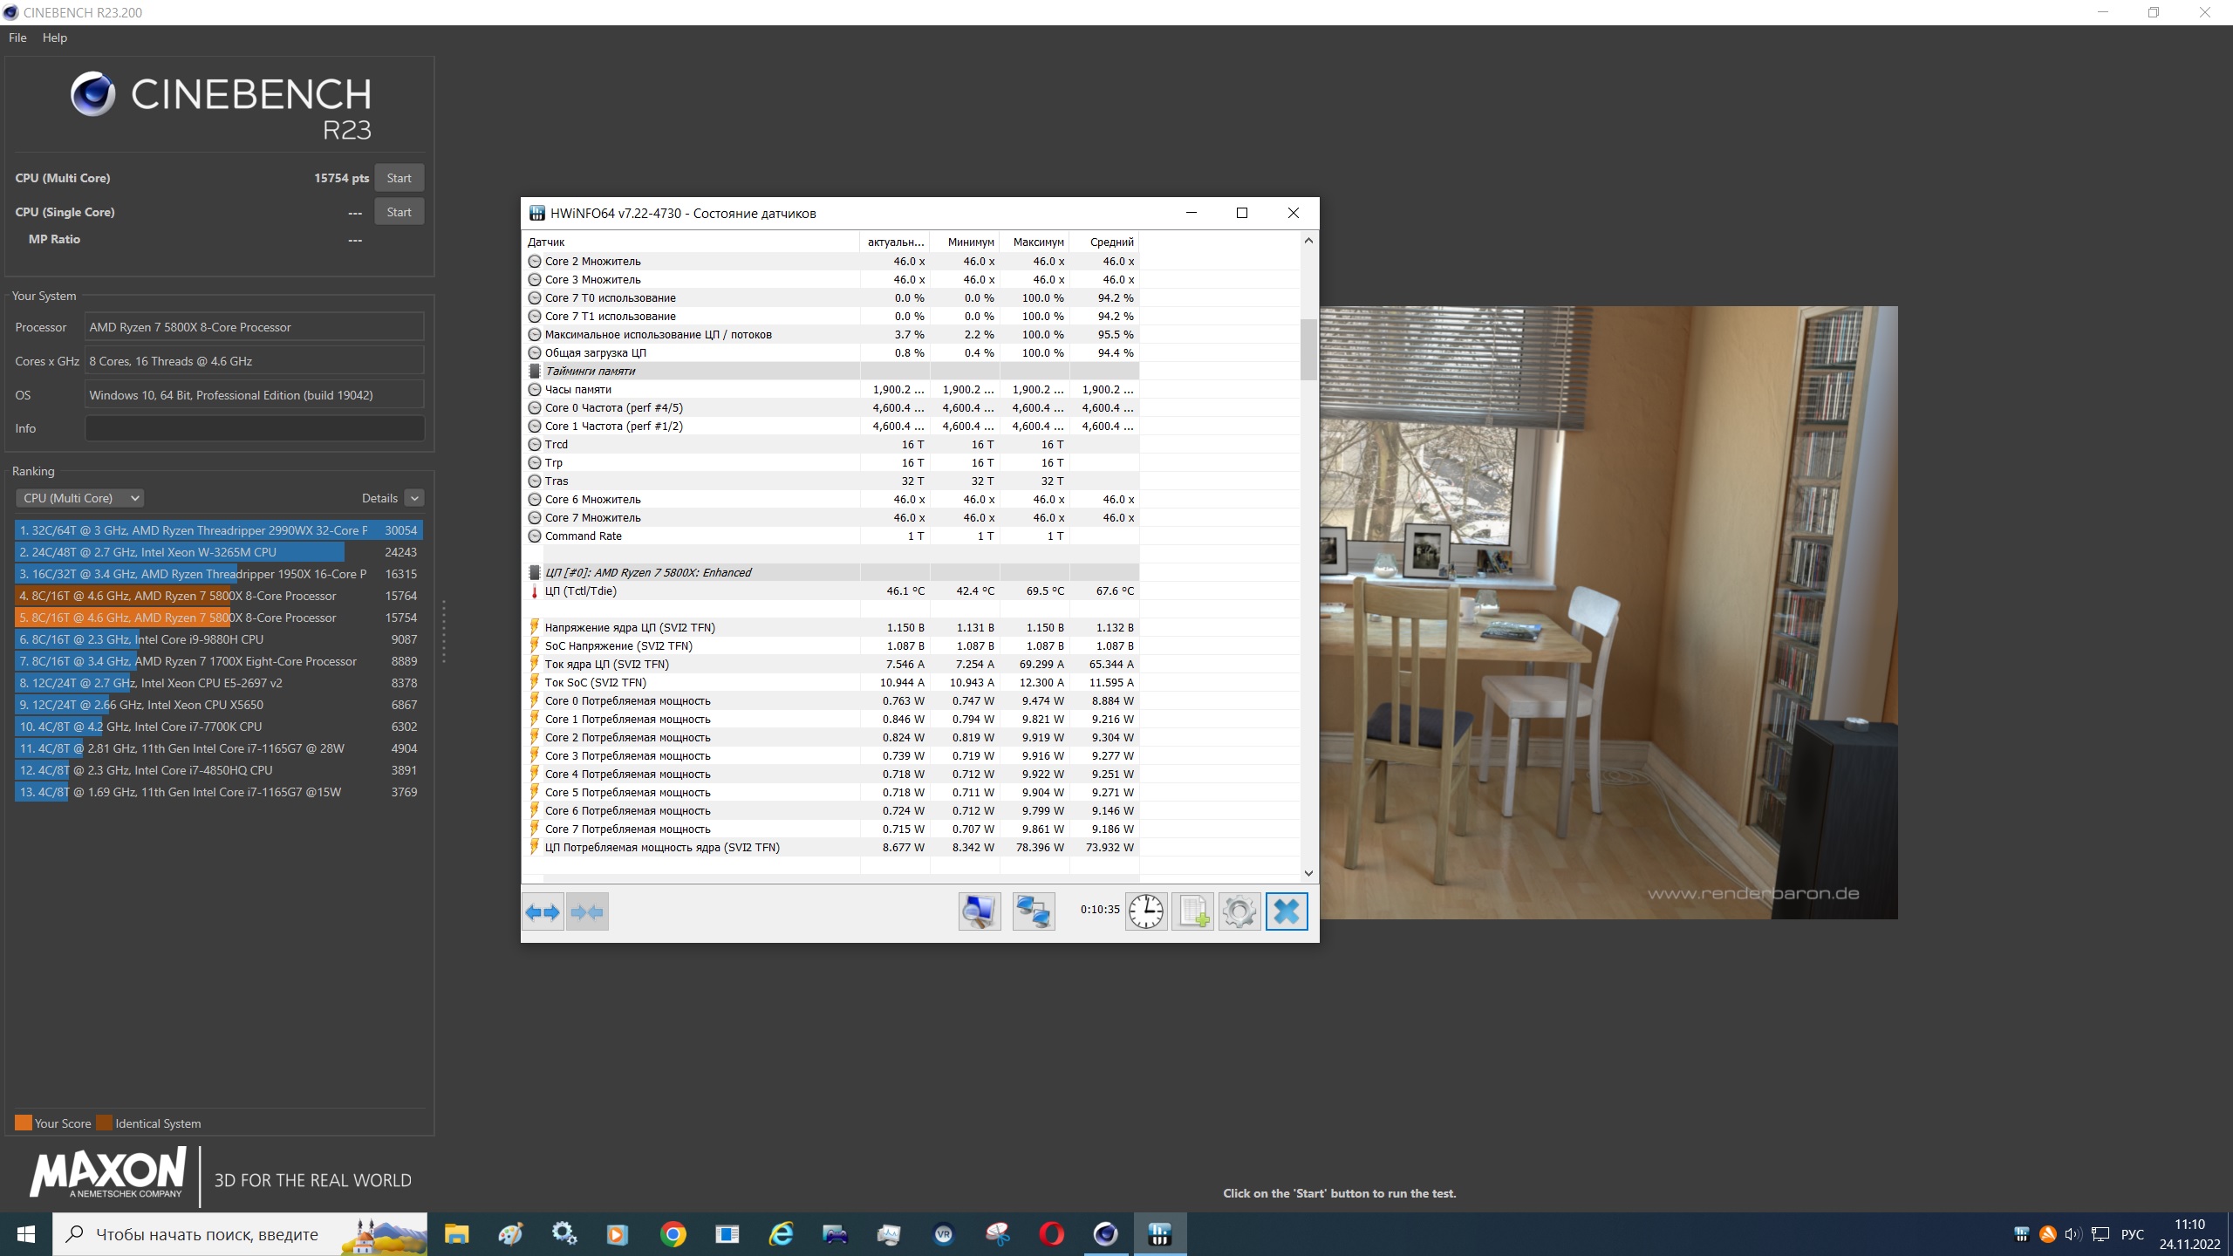Reset sensor timer with the clock icon
This screenshot has width=2233, height=1256.
click(x=1146, y=912)
